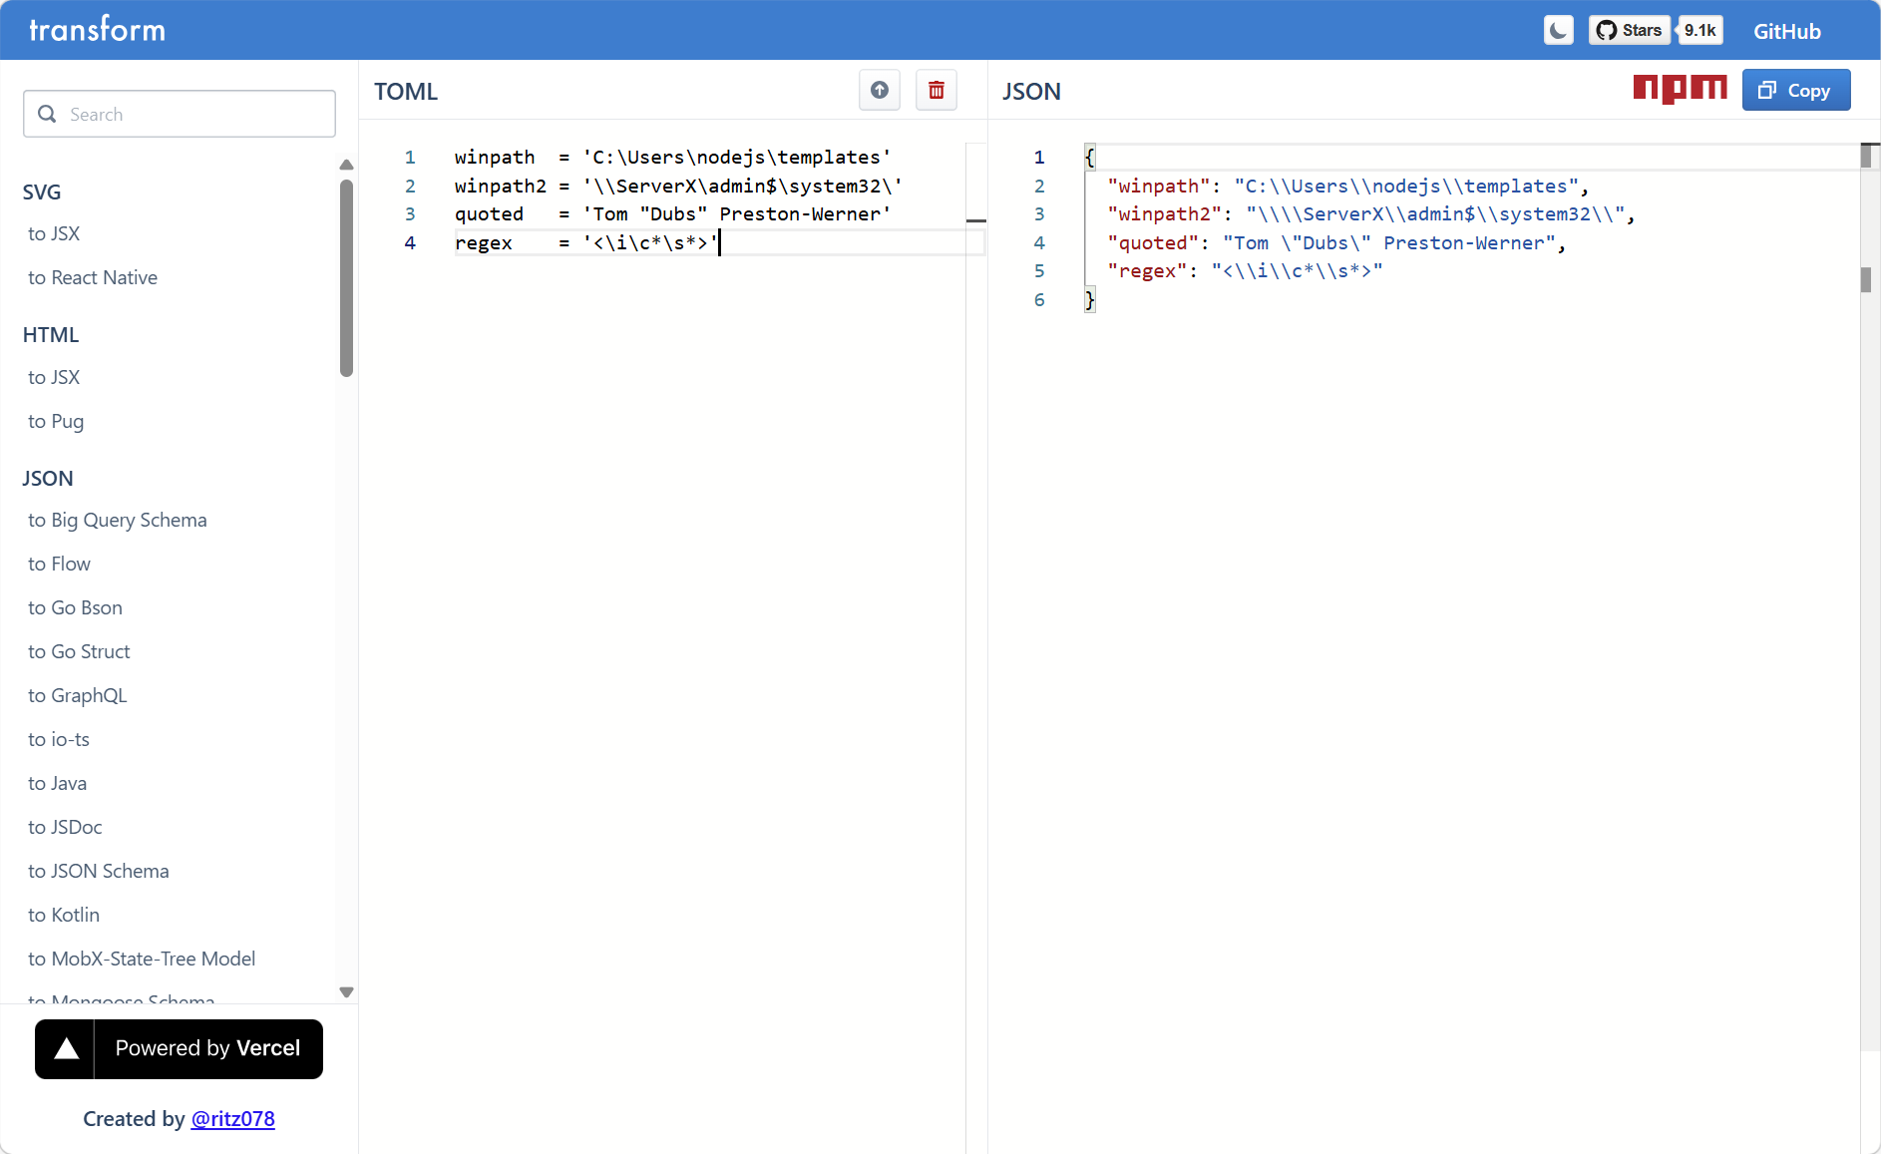Image resolution: width=1881 pixels, height=1154 pixels.
Task: Focus the sidebar Search field
Action: tap(180, 115)
